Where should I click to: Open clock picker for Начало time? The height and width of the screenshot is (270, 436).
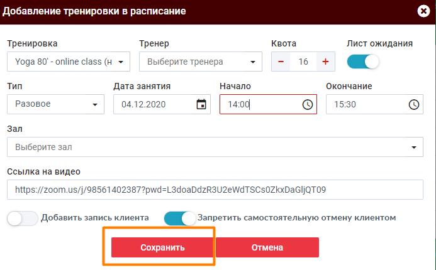pos(307,104)
